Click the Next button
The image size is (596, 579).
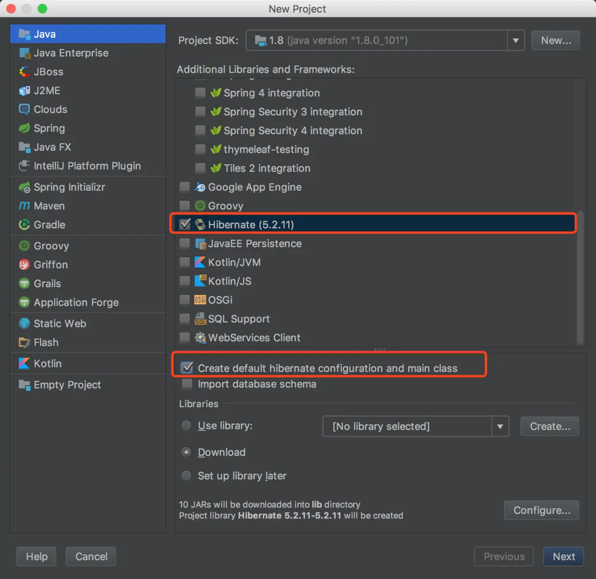pyautogui.click(x=563, y=556)
